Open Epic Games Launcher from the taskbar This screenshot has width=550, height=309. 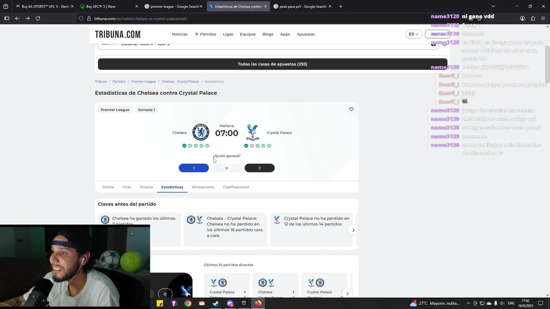coord(244,303)
